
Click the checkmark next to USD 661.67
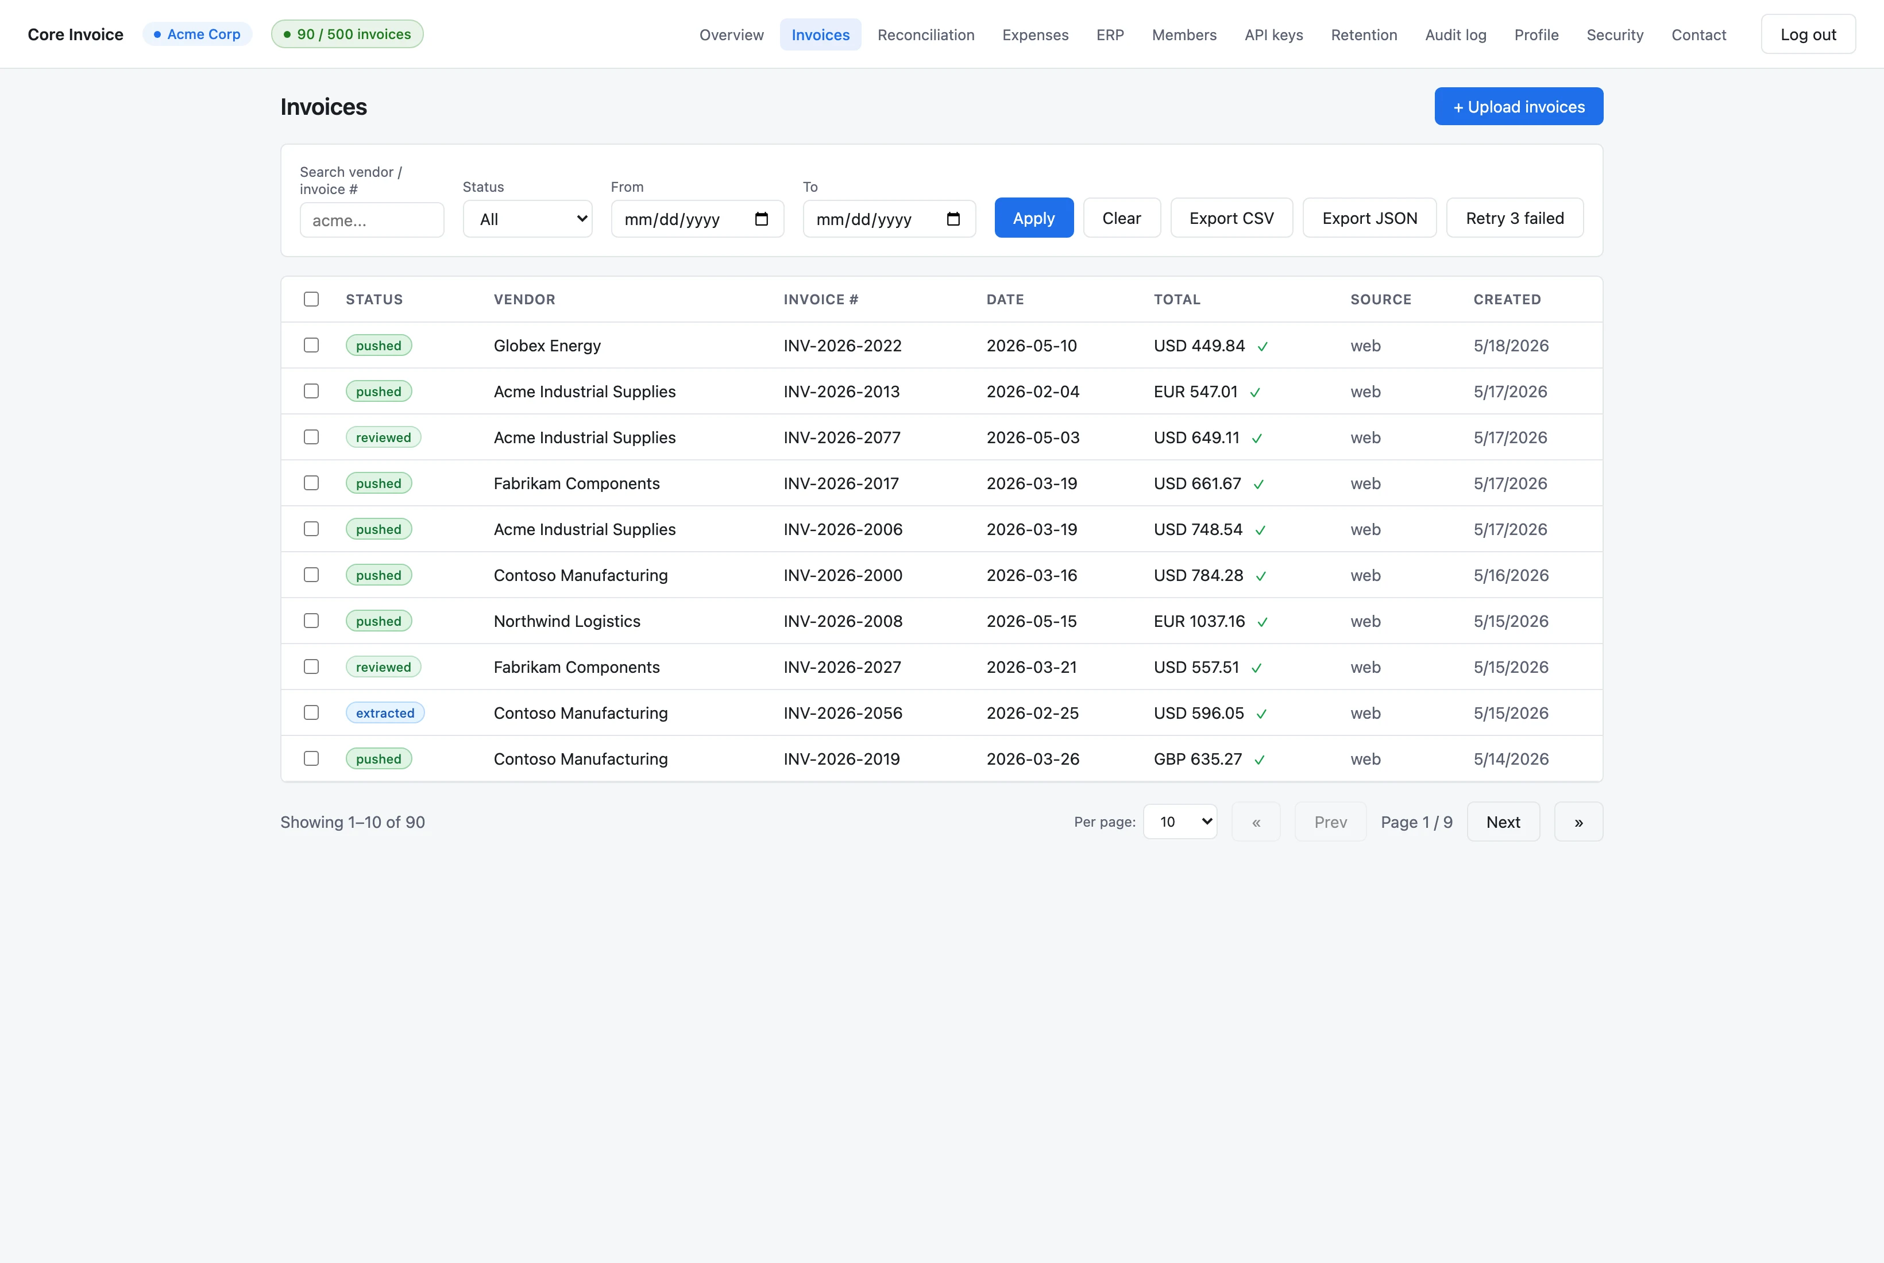click(x=1258, y=484)
